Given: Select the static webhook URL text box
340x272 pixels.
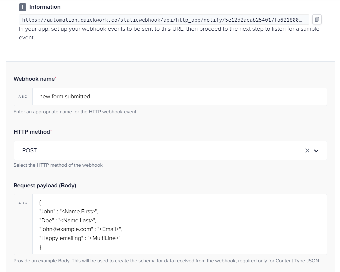Looking at the screenshot, I should coord(164,20).
